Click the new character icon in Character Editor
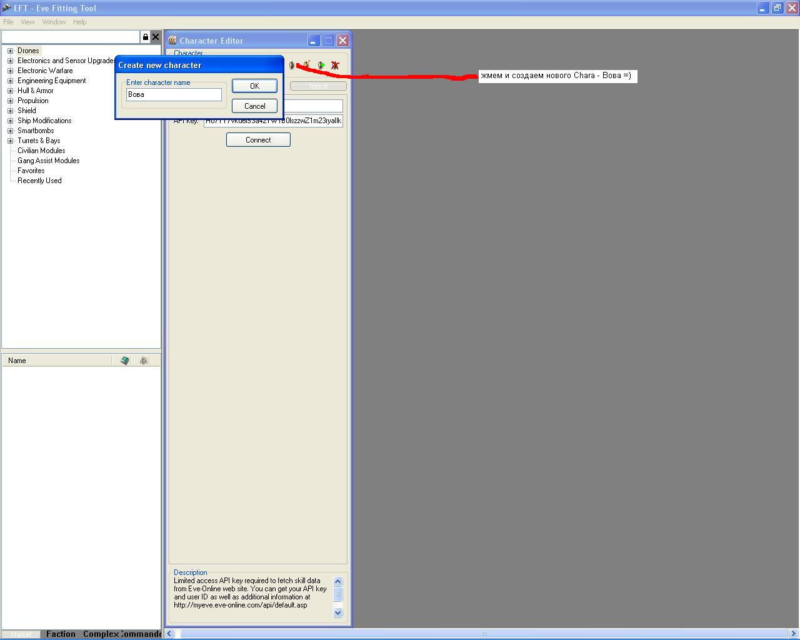Screen dimensions: 800x640 point(292,65)
